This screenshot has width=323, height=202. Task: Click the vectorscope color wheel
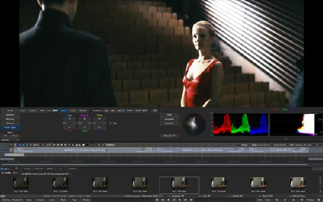pos(194,124)
